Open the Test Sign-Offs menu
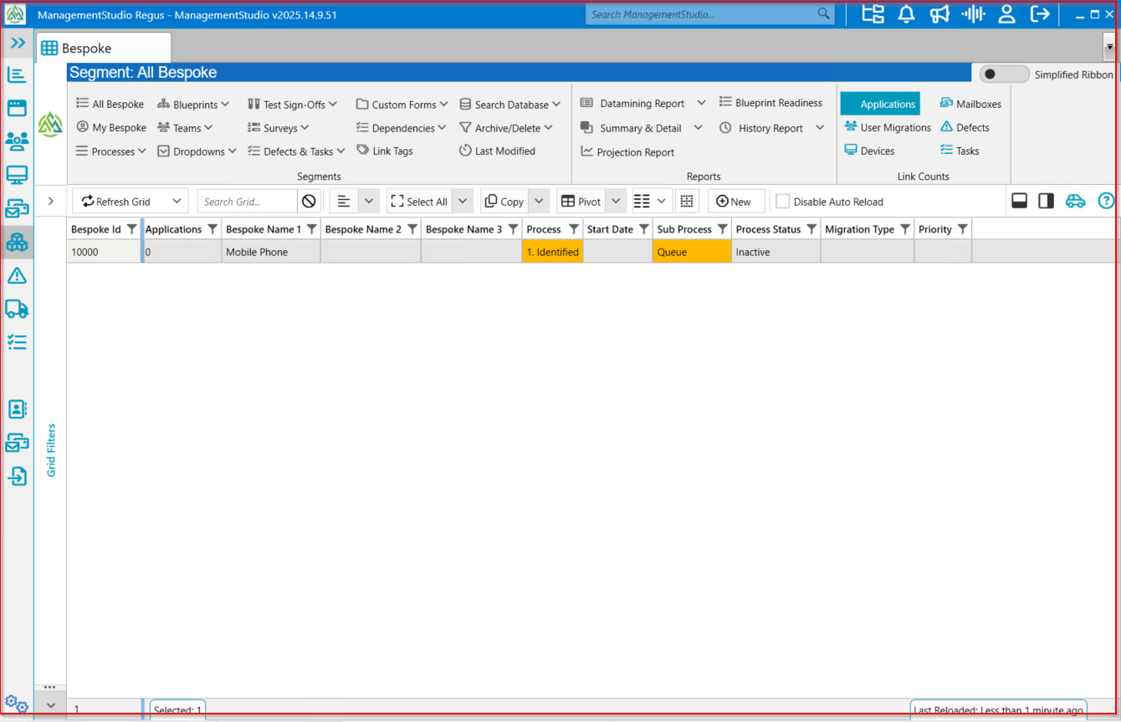The height and width of the screenshot is (722, 1121). click(293, 105)
